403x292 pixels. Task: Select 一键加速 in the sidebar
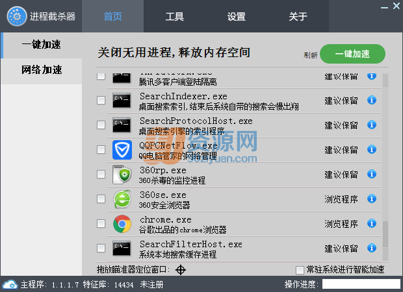coord(42,45)
